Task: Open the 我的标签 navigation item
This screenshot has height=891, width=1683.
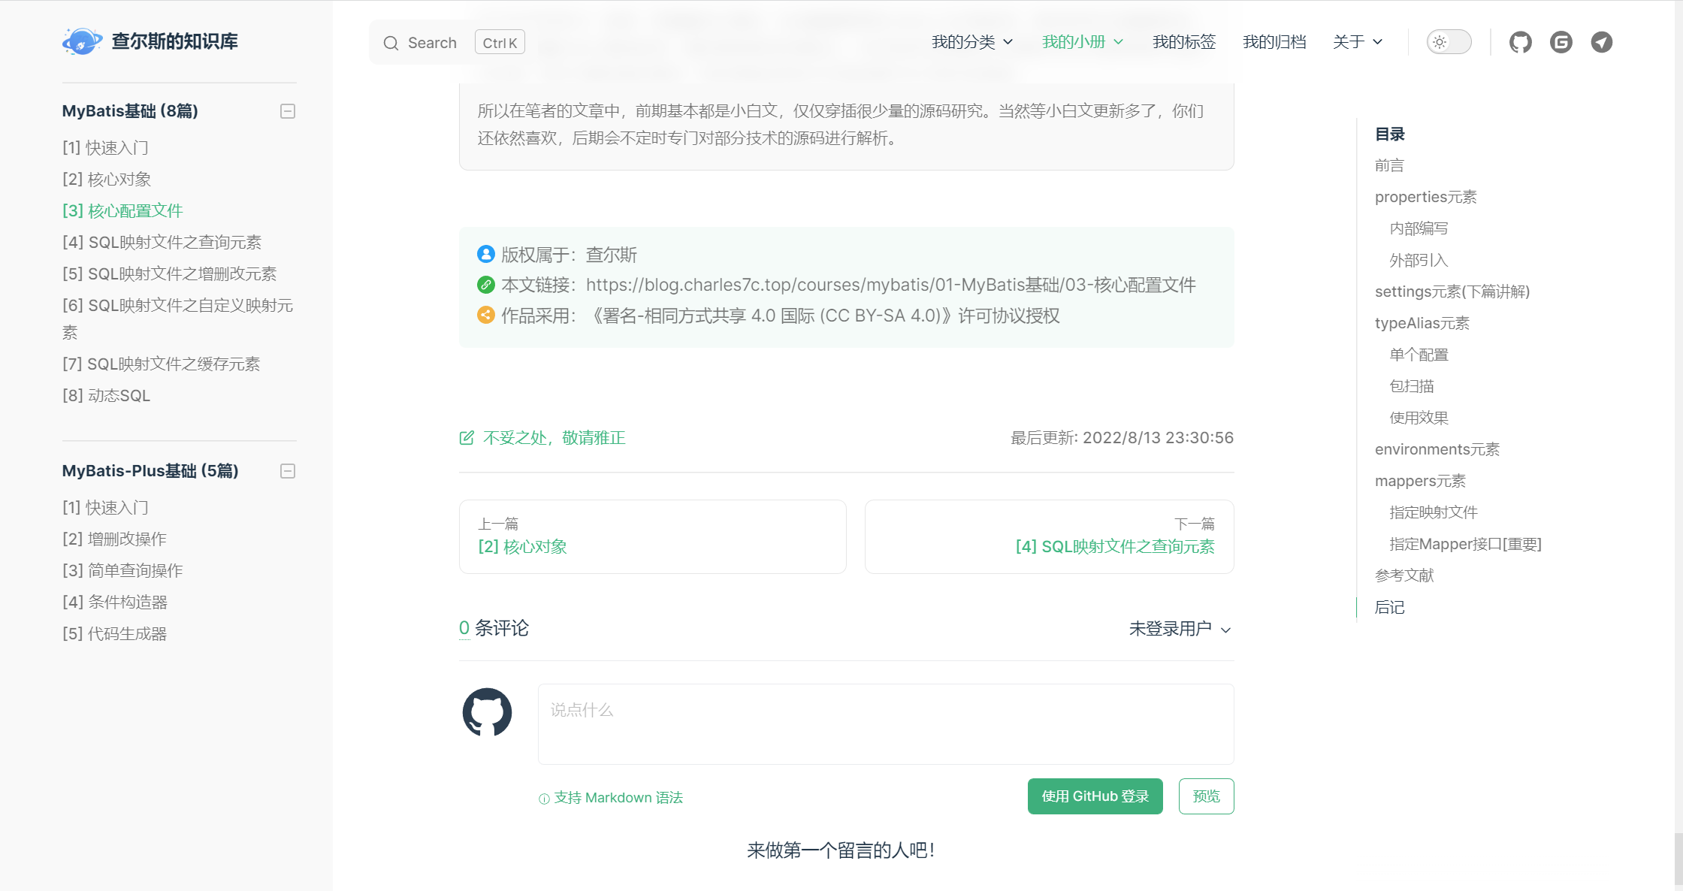Action: coord(1183,42)
